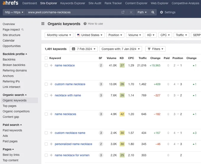201x164 pixels.
Task: Expand the Compare with 7 Jan 2024 dropdown
Action: [x=121, y=49]
